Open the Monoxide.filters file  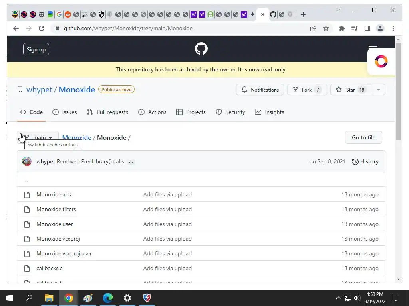[x=56, y=210]
